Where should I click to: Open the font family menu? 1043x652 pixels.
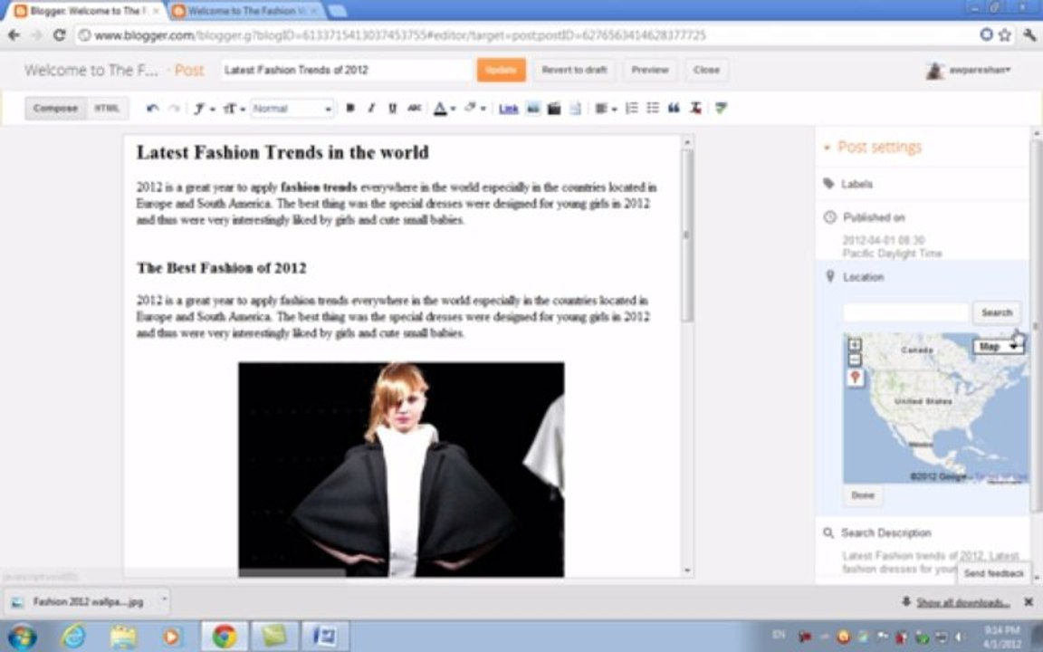click(x=204, y=109)
